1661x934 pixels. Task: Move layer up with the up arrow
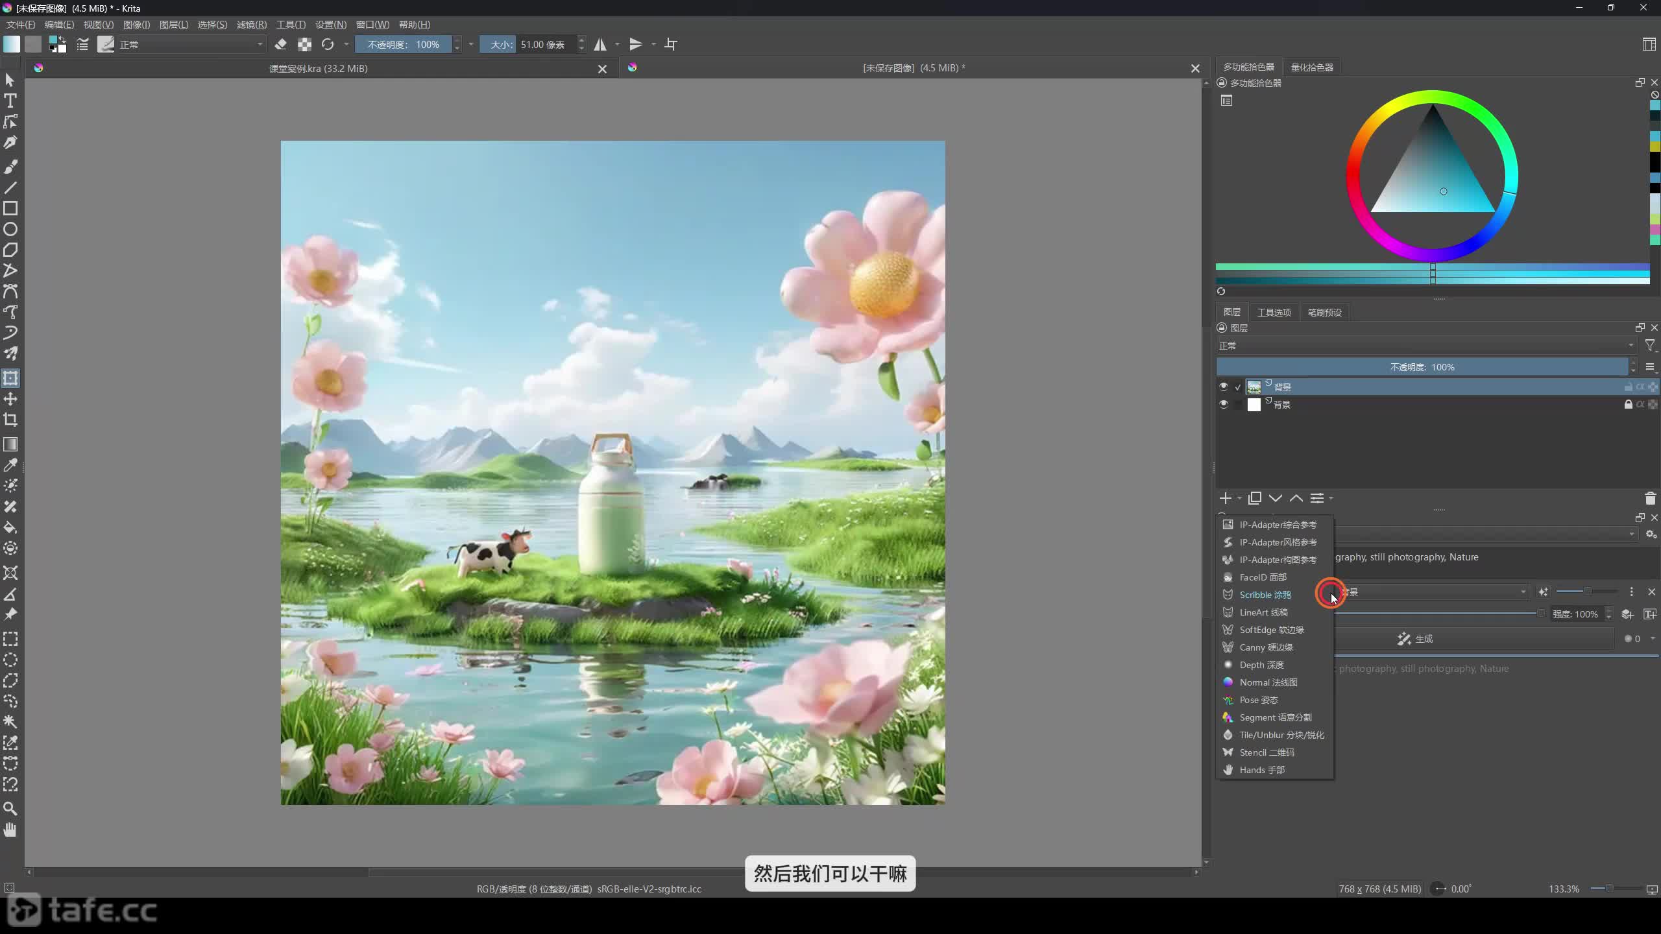pos(1296,498)
